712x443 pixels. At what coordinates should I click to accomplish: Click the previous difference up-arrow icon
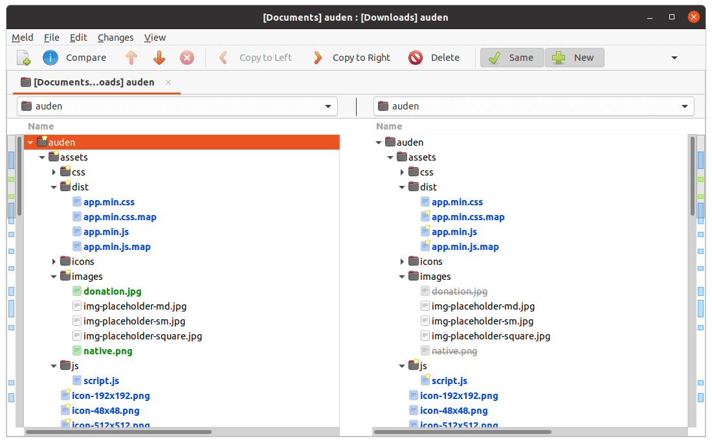[131, 58]
